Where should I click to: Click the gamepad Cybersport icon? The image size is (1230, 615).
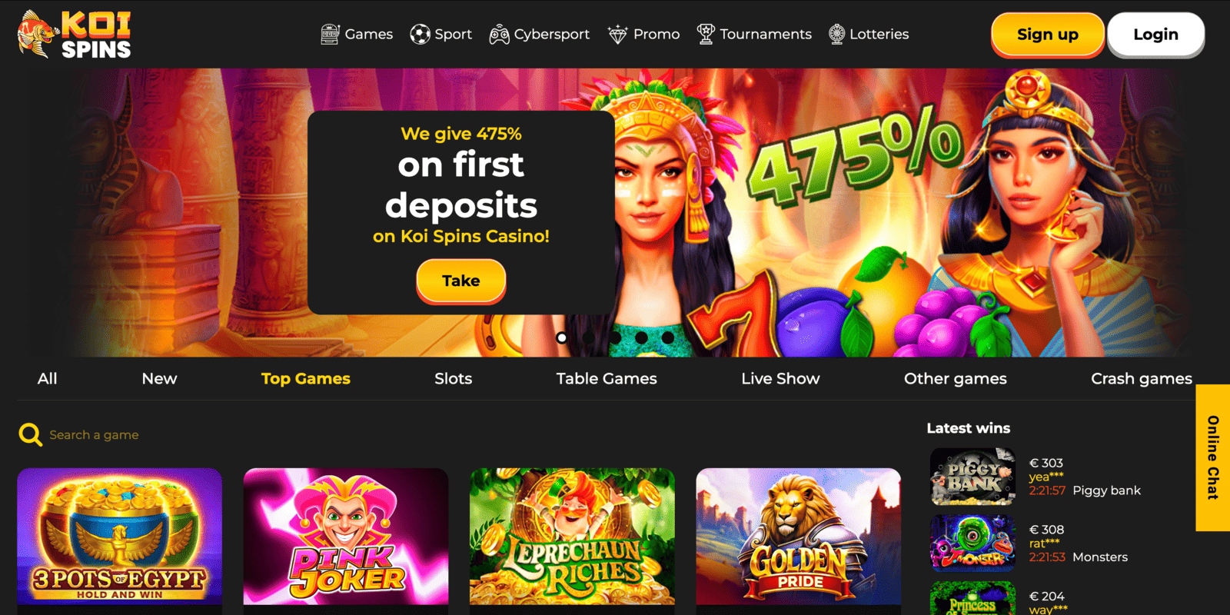click(500, 35)
